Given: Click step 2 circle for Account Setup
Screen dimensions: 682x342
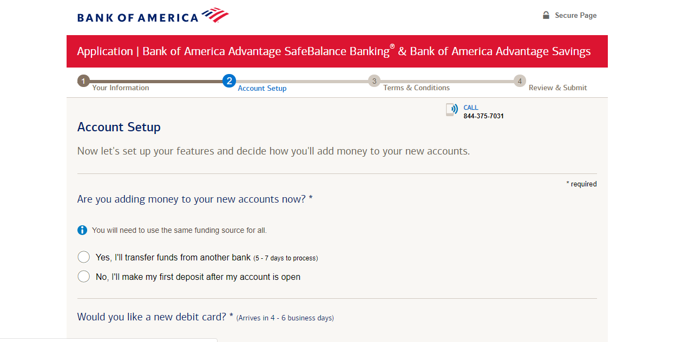Looking at the screenshot, I should point(229,81).
